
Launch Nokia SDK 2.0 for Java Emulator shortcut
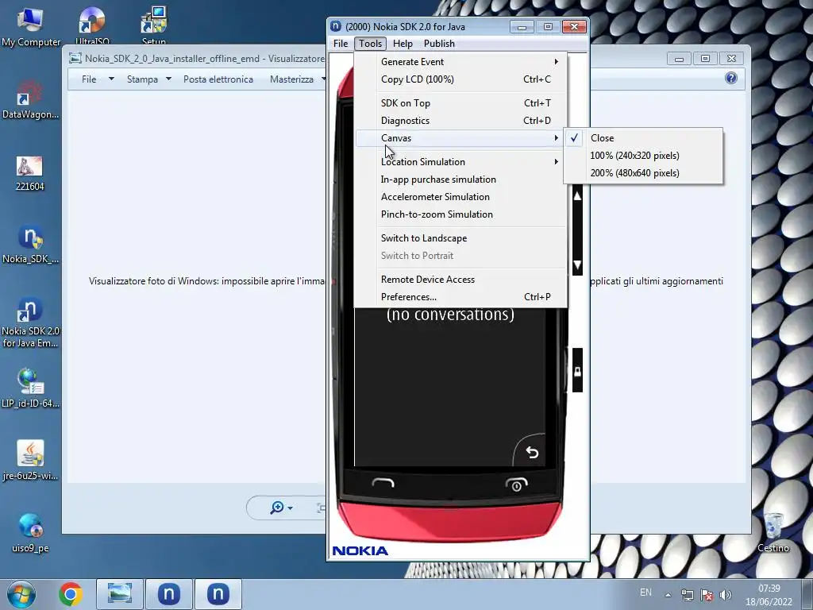[30, 322]
